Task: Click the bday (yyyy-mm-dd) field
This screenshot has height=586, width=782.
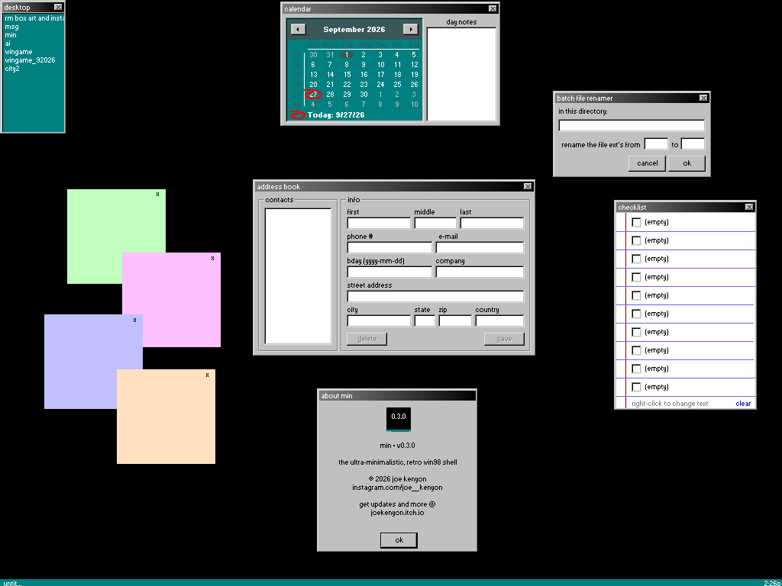Action: [x=389, y=272]
